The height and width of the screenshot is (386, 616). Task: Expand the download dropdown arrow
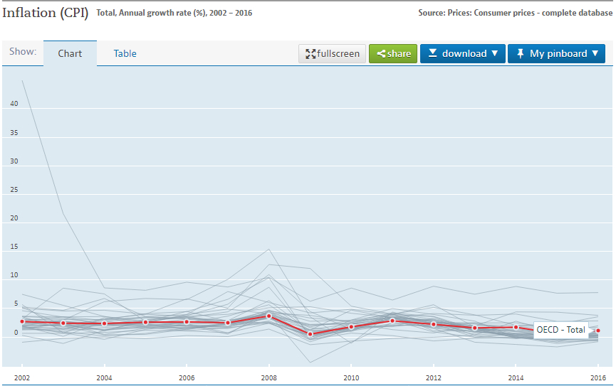(x=495, y=54)
